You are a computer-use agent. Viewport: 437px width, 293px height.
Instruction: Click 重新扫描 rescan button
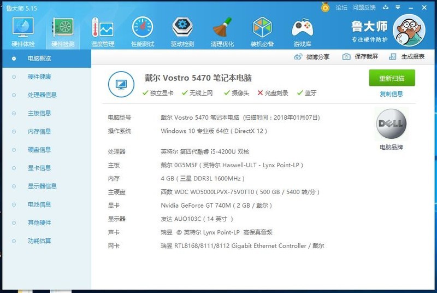click(x=392, y=78)
